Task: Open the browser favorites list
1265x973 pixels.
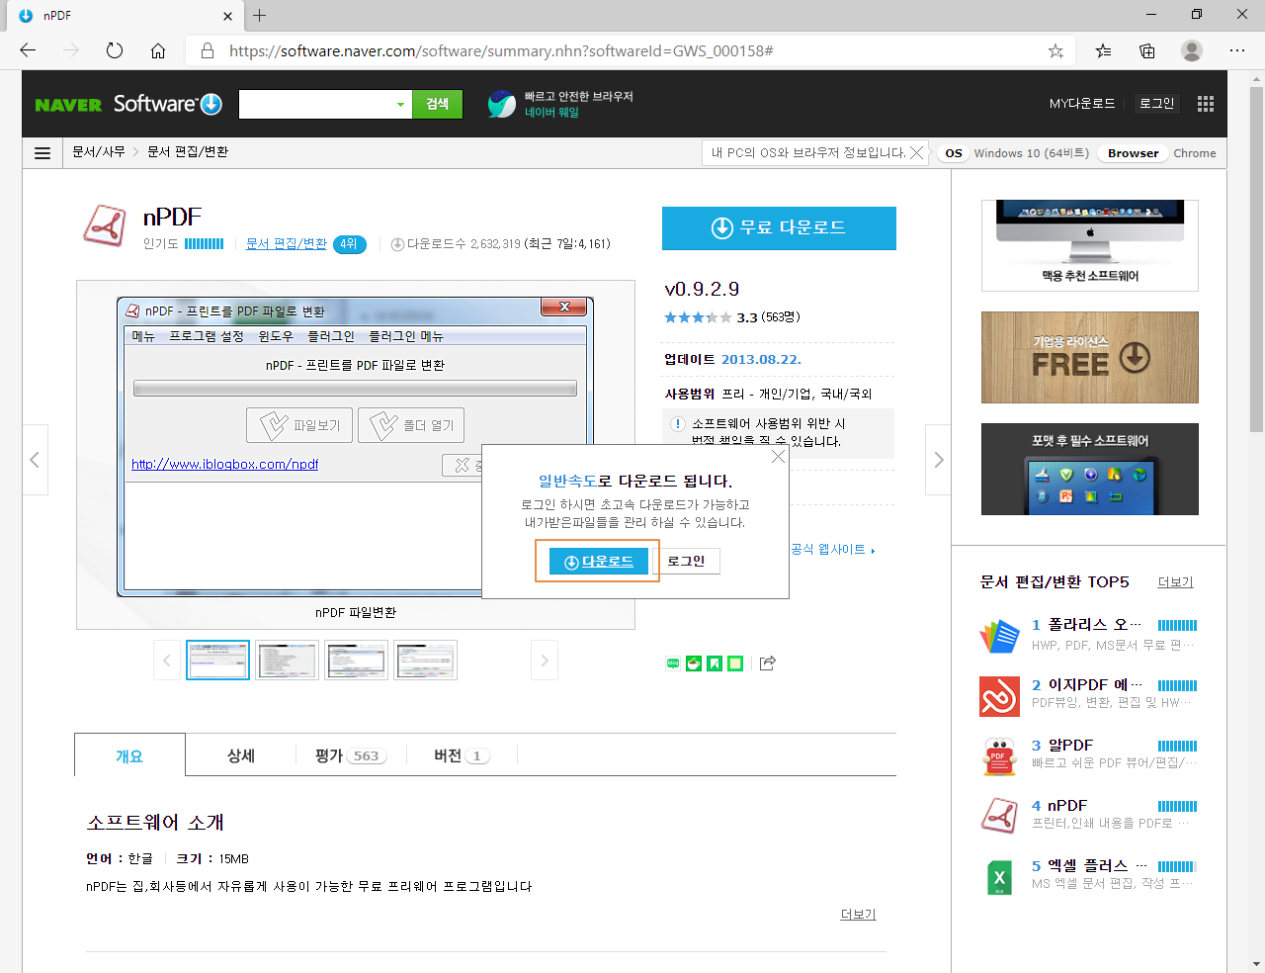Action: (x=1103, y=50)
